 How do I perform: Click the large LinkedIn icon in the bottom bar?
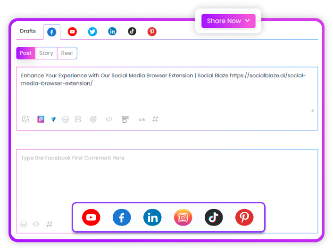152,217
